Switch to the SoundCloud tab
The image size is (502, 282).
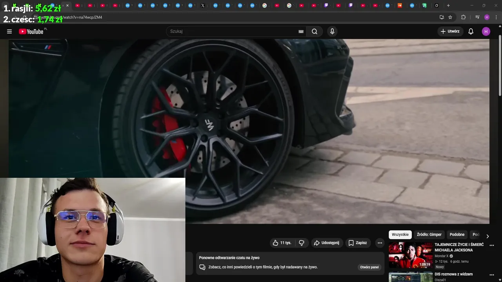click(x=400, y=5)
